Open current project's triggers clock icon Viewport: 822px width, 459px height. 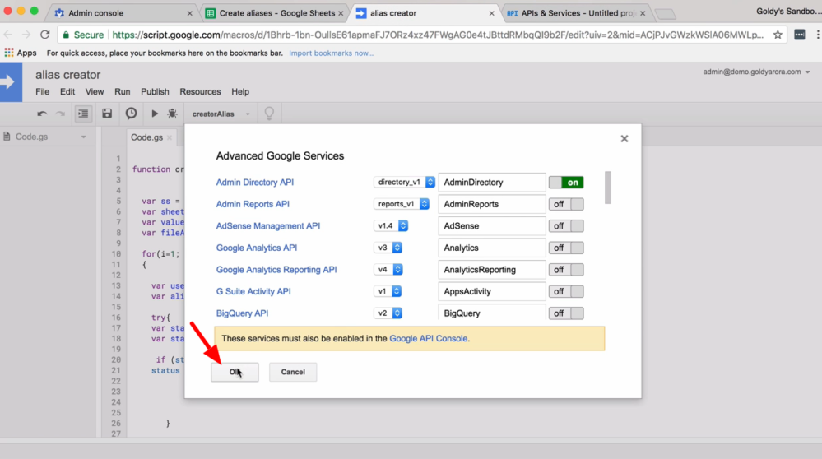tap(131, 114)
